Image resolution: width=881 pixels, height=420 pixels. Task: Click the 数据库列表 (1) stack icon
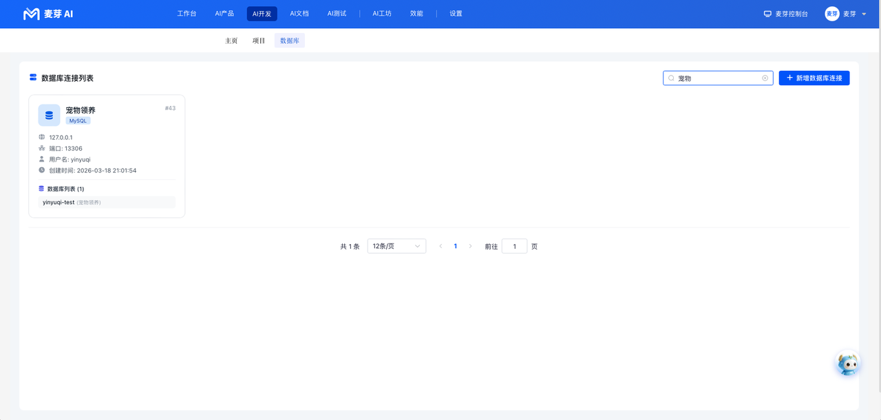[x=41, y=188]
